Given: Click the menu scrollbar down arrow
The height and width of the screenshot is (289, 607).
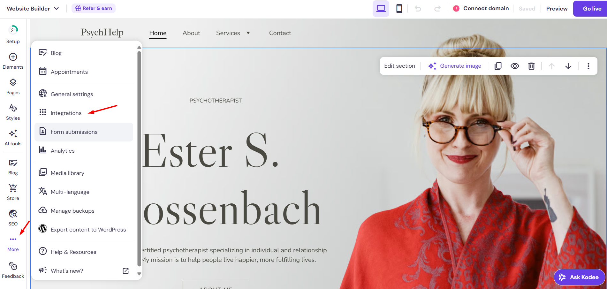Looking at the screenshot, I should [x=139, y=274].
